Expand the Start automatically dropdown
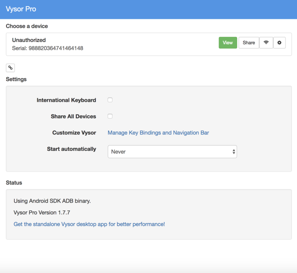Viewport: 297px width, 273px height. [172, 152]
